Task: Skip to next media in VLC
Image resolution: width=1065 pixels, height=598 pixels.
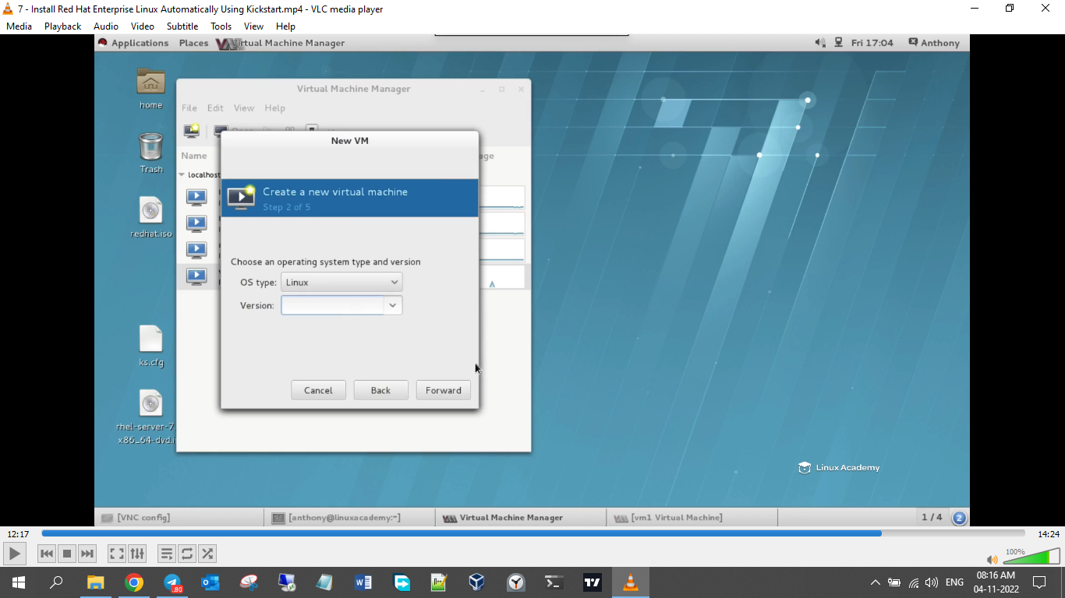Action: pos(87,554)
